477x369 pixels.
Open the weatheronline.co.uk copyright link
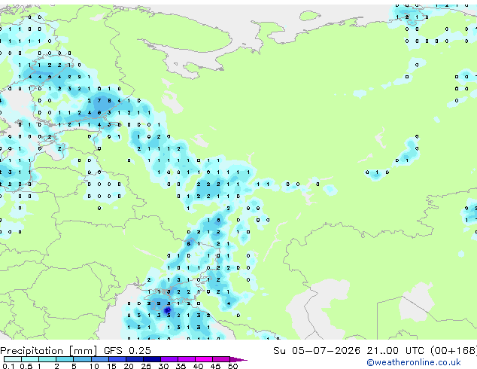coord(414,362)
